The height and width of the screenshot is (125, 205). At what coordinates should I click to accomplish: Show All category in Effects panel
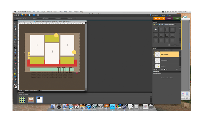(x=162, y=25)
